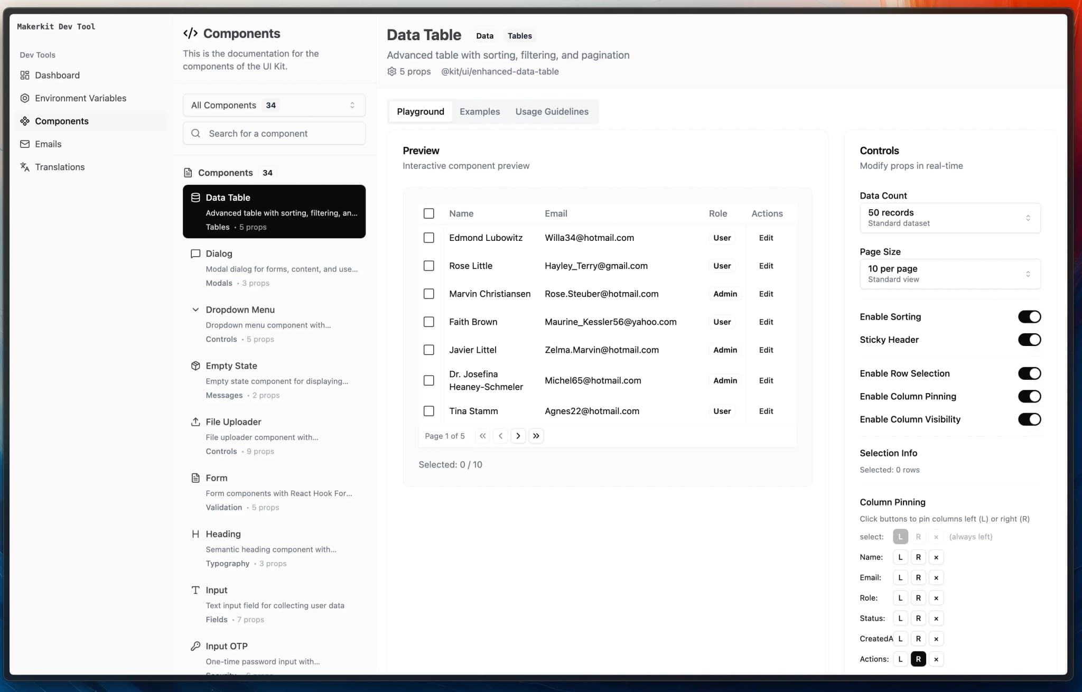Go to the next table page arrow
1082x692 pixels.
(x=518, y=436)
